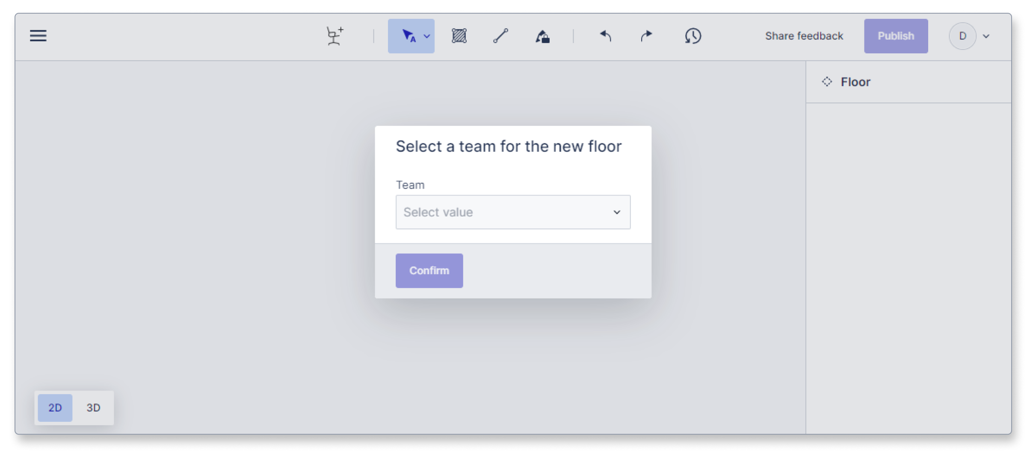Click the Floor panel locate icon
Viewport: 1030px width, 456px height.
[827, 82]
